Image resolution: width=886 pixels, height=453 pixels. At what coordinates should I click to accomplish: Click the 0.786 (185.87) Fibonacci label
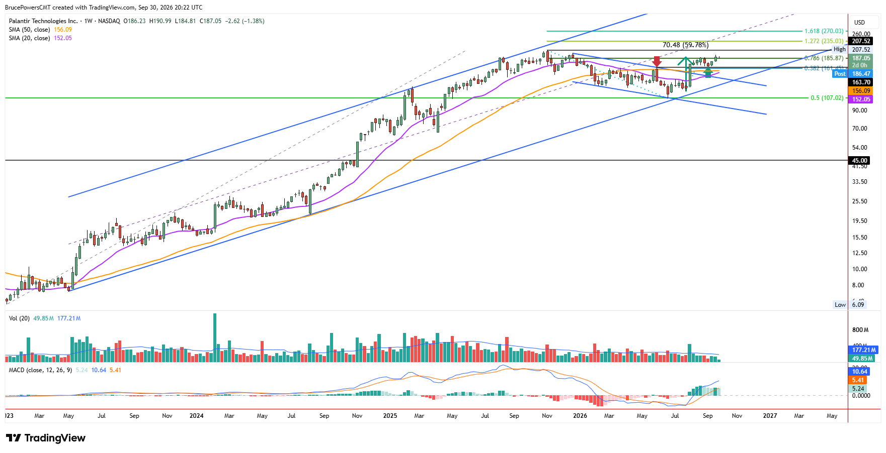[x=824, y=58]
